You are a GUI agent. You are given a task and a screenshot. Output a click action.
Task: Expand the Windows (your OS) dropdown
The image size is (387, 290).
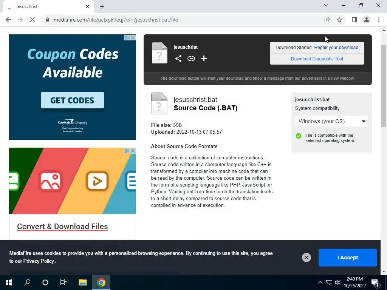coord(331,121)
